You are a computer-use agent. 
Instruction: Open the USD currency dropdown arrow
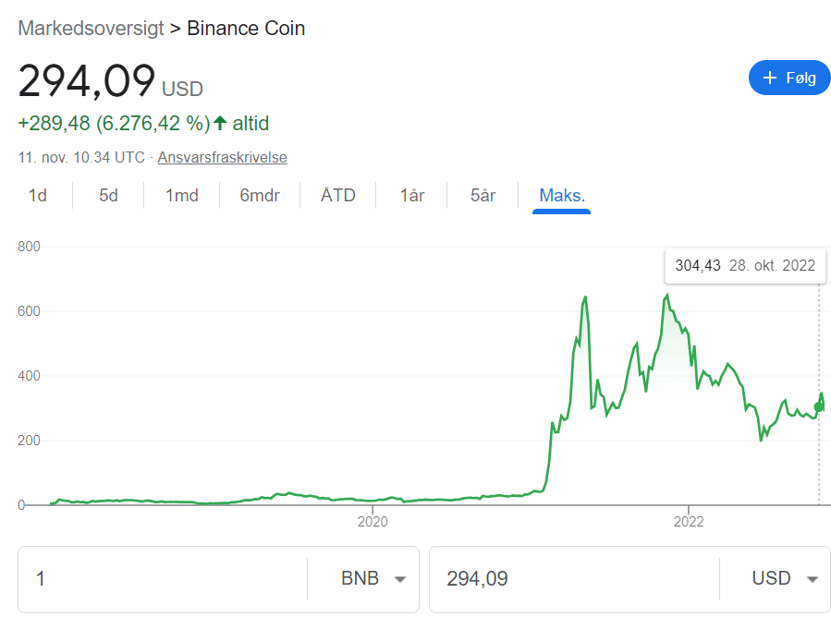point(813,579)
